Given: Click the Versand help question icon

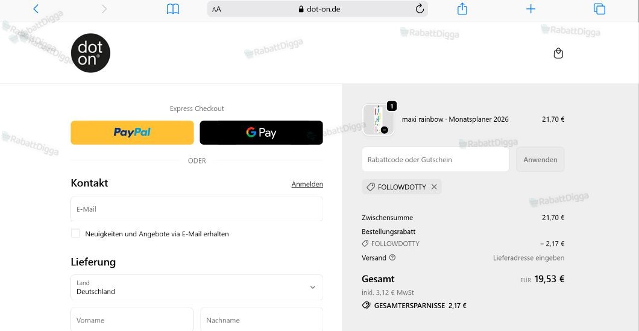Looking at the screenshot, I should point(392,257).
